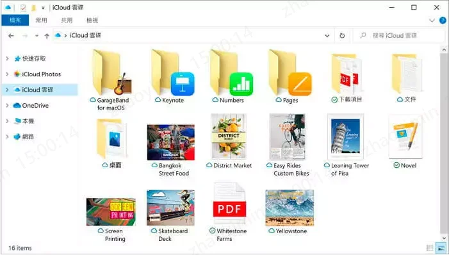The image size is (449, 255).
Task: Select the Bangkok Street Food thumbnail
Action: [170, 142]
